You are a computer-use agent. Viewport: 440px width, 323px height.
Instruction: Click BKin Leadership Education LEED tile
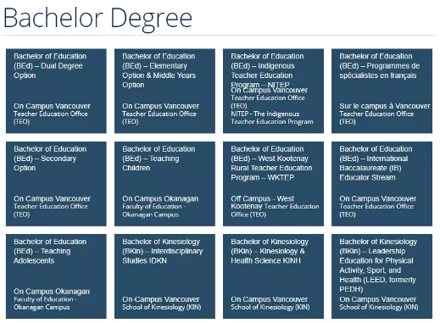[x=382, y=276]
